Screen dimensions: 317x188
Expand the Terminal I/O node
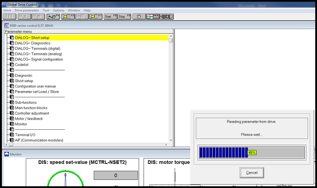pyautogui.click(x=12, y=135)
